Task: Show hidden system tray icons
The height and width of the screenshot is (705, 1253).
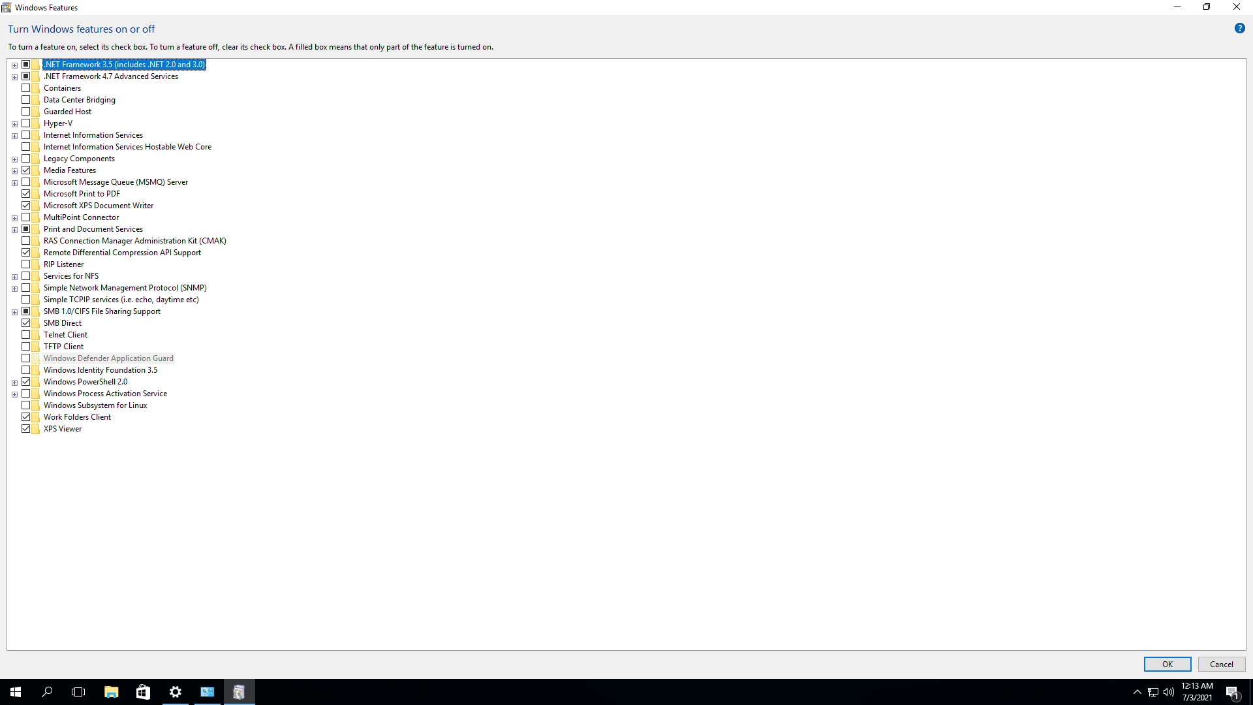Action: (x=1137, y=692)
